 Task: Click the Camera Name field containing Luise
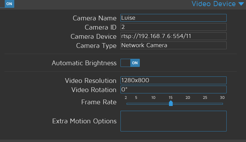[x=173, y=18]
